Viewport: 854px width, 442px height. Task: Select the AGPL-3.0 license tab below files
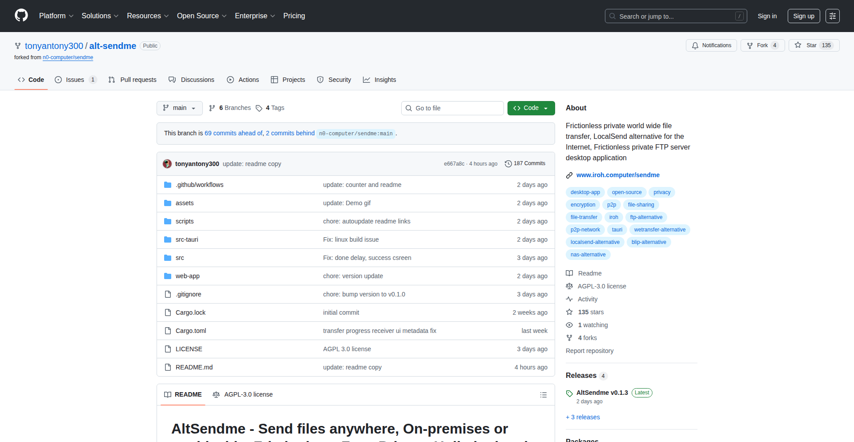(243, 395)
